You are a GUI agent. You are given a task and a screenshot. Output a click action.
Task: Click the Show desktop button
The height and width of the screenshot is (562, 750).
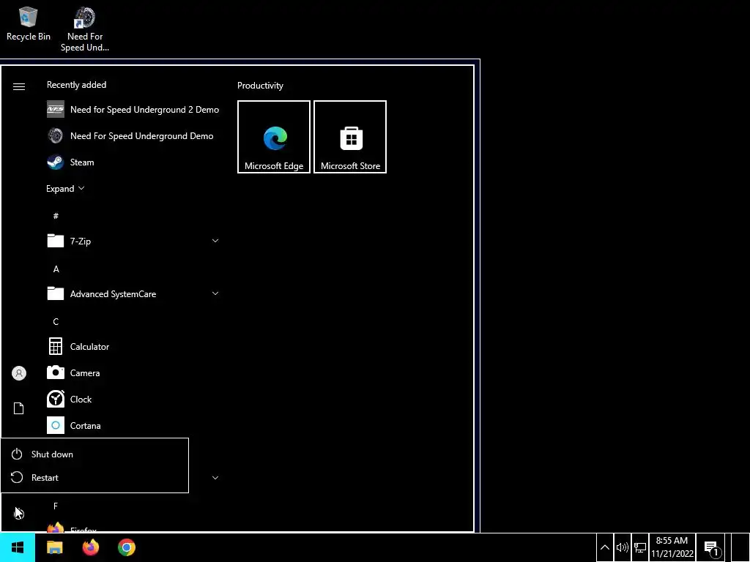[x=740, y=547]
